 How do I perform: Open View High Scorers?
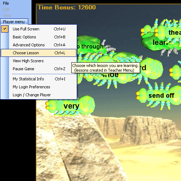point(39,61)
